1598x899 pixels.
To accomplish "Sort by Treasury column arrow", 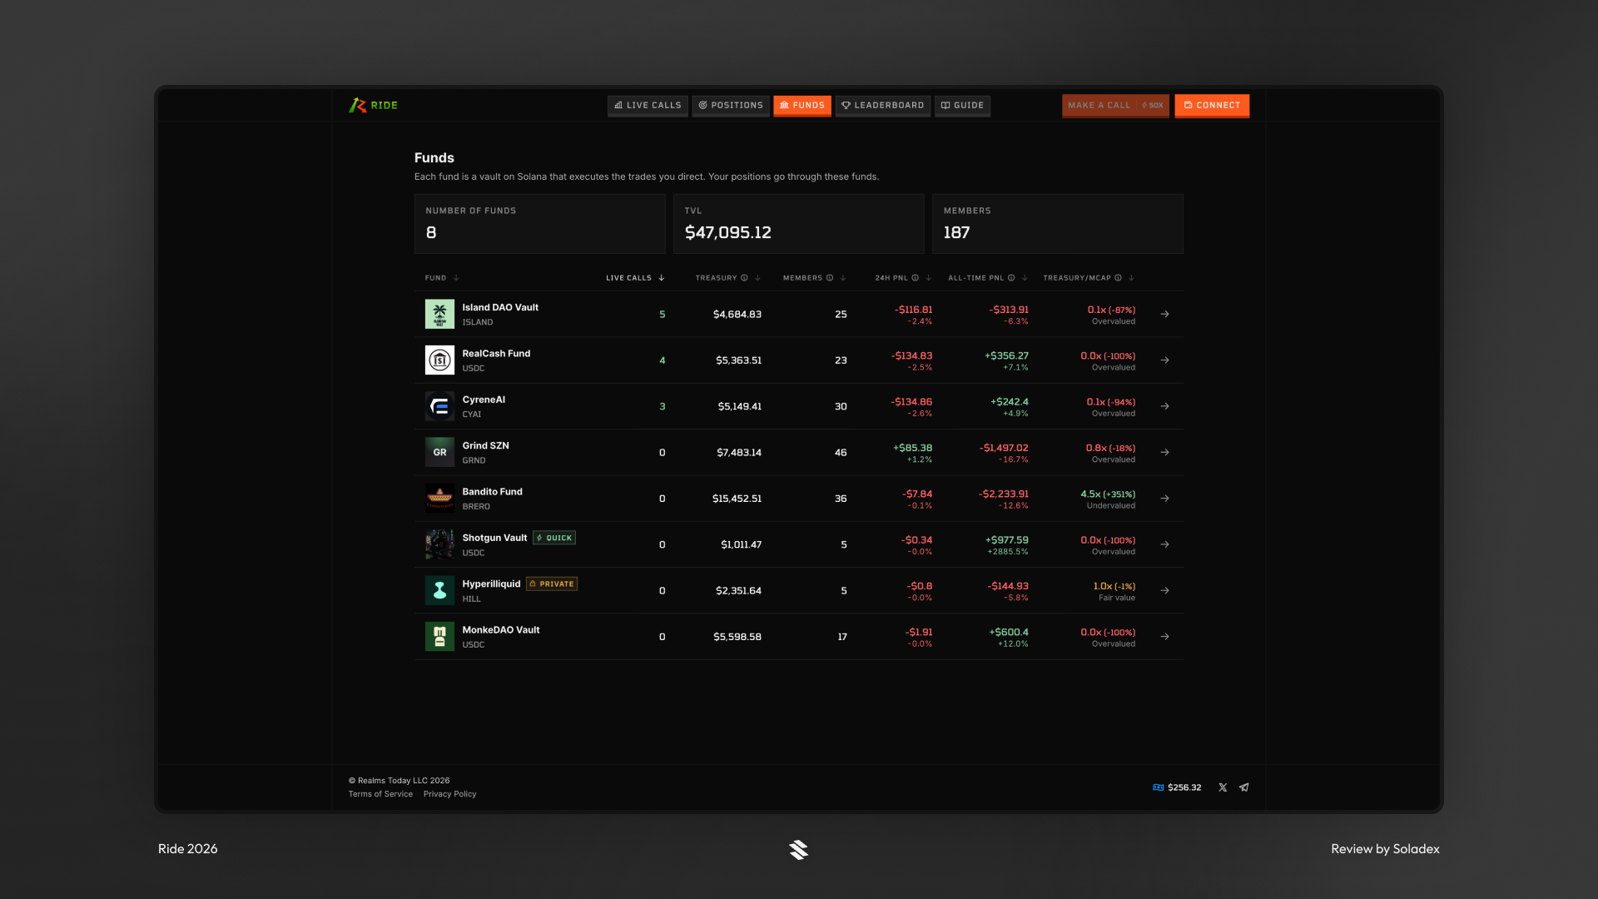I will 757,278.
